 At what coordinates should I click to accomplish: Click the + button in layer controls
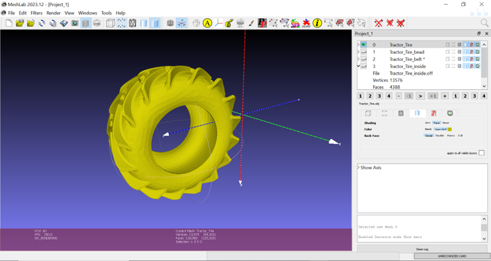click(444, 96)
